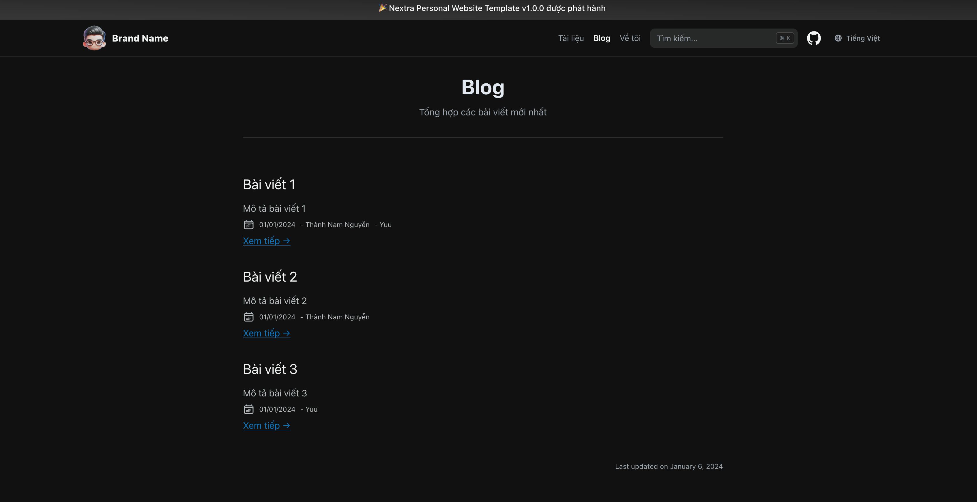Click date 01/01/2024 of Bài viết 2

click(277, 317)
